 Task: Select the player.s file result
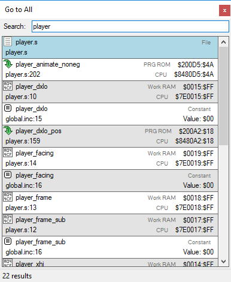[x=110, y=47]
